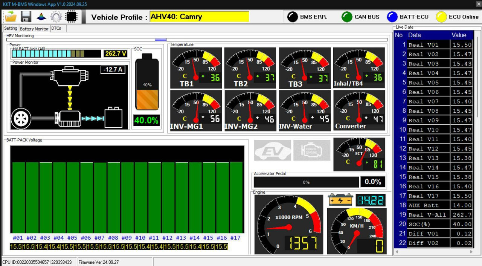Viewport: 482px width, 266px height.
Task: Click the Live Data horizontal scrollbar right arrow
Action: coord(471,251)
